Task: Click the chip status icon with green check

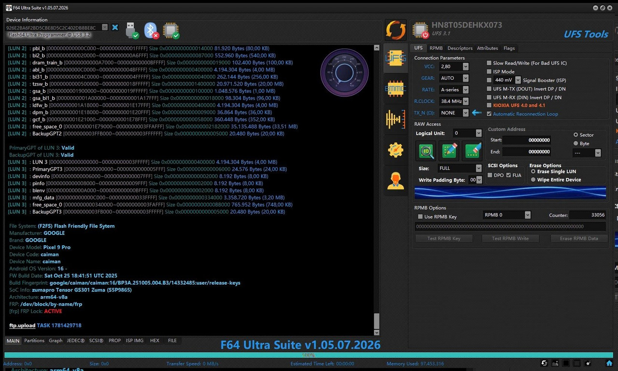Action: 171,30
